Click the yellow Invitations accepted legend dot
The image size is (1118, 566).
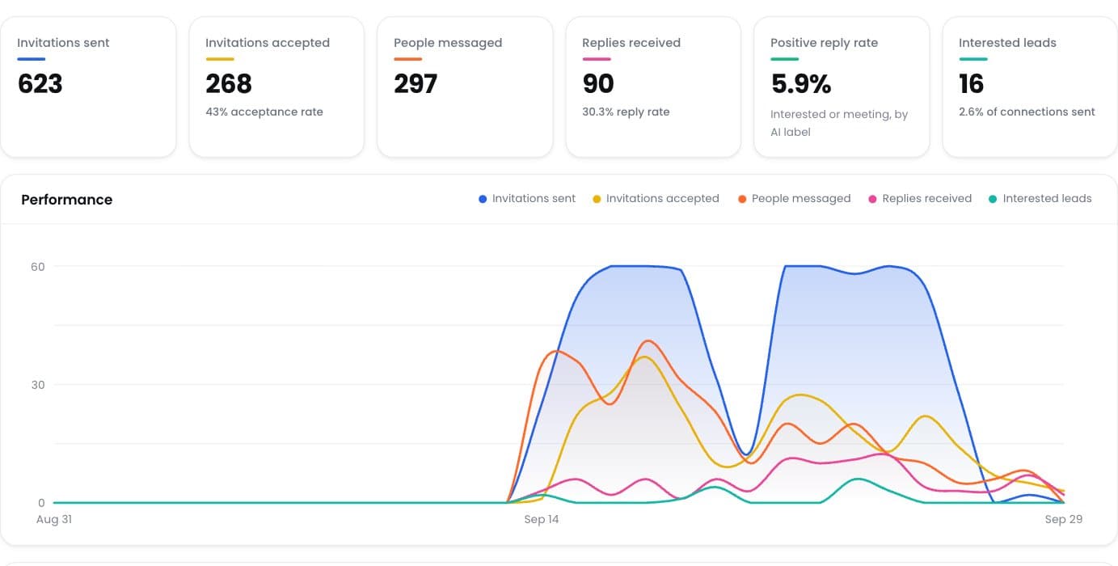(597, 199)
